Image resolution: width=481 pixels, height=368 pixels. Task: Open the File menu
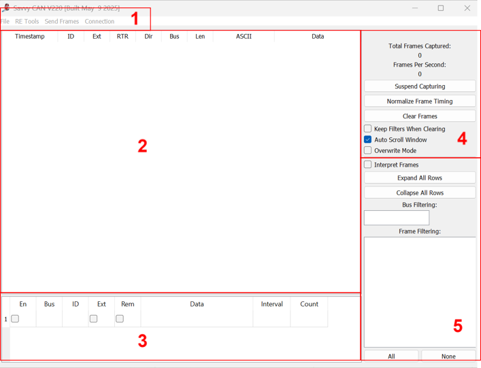(5, 21)
